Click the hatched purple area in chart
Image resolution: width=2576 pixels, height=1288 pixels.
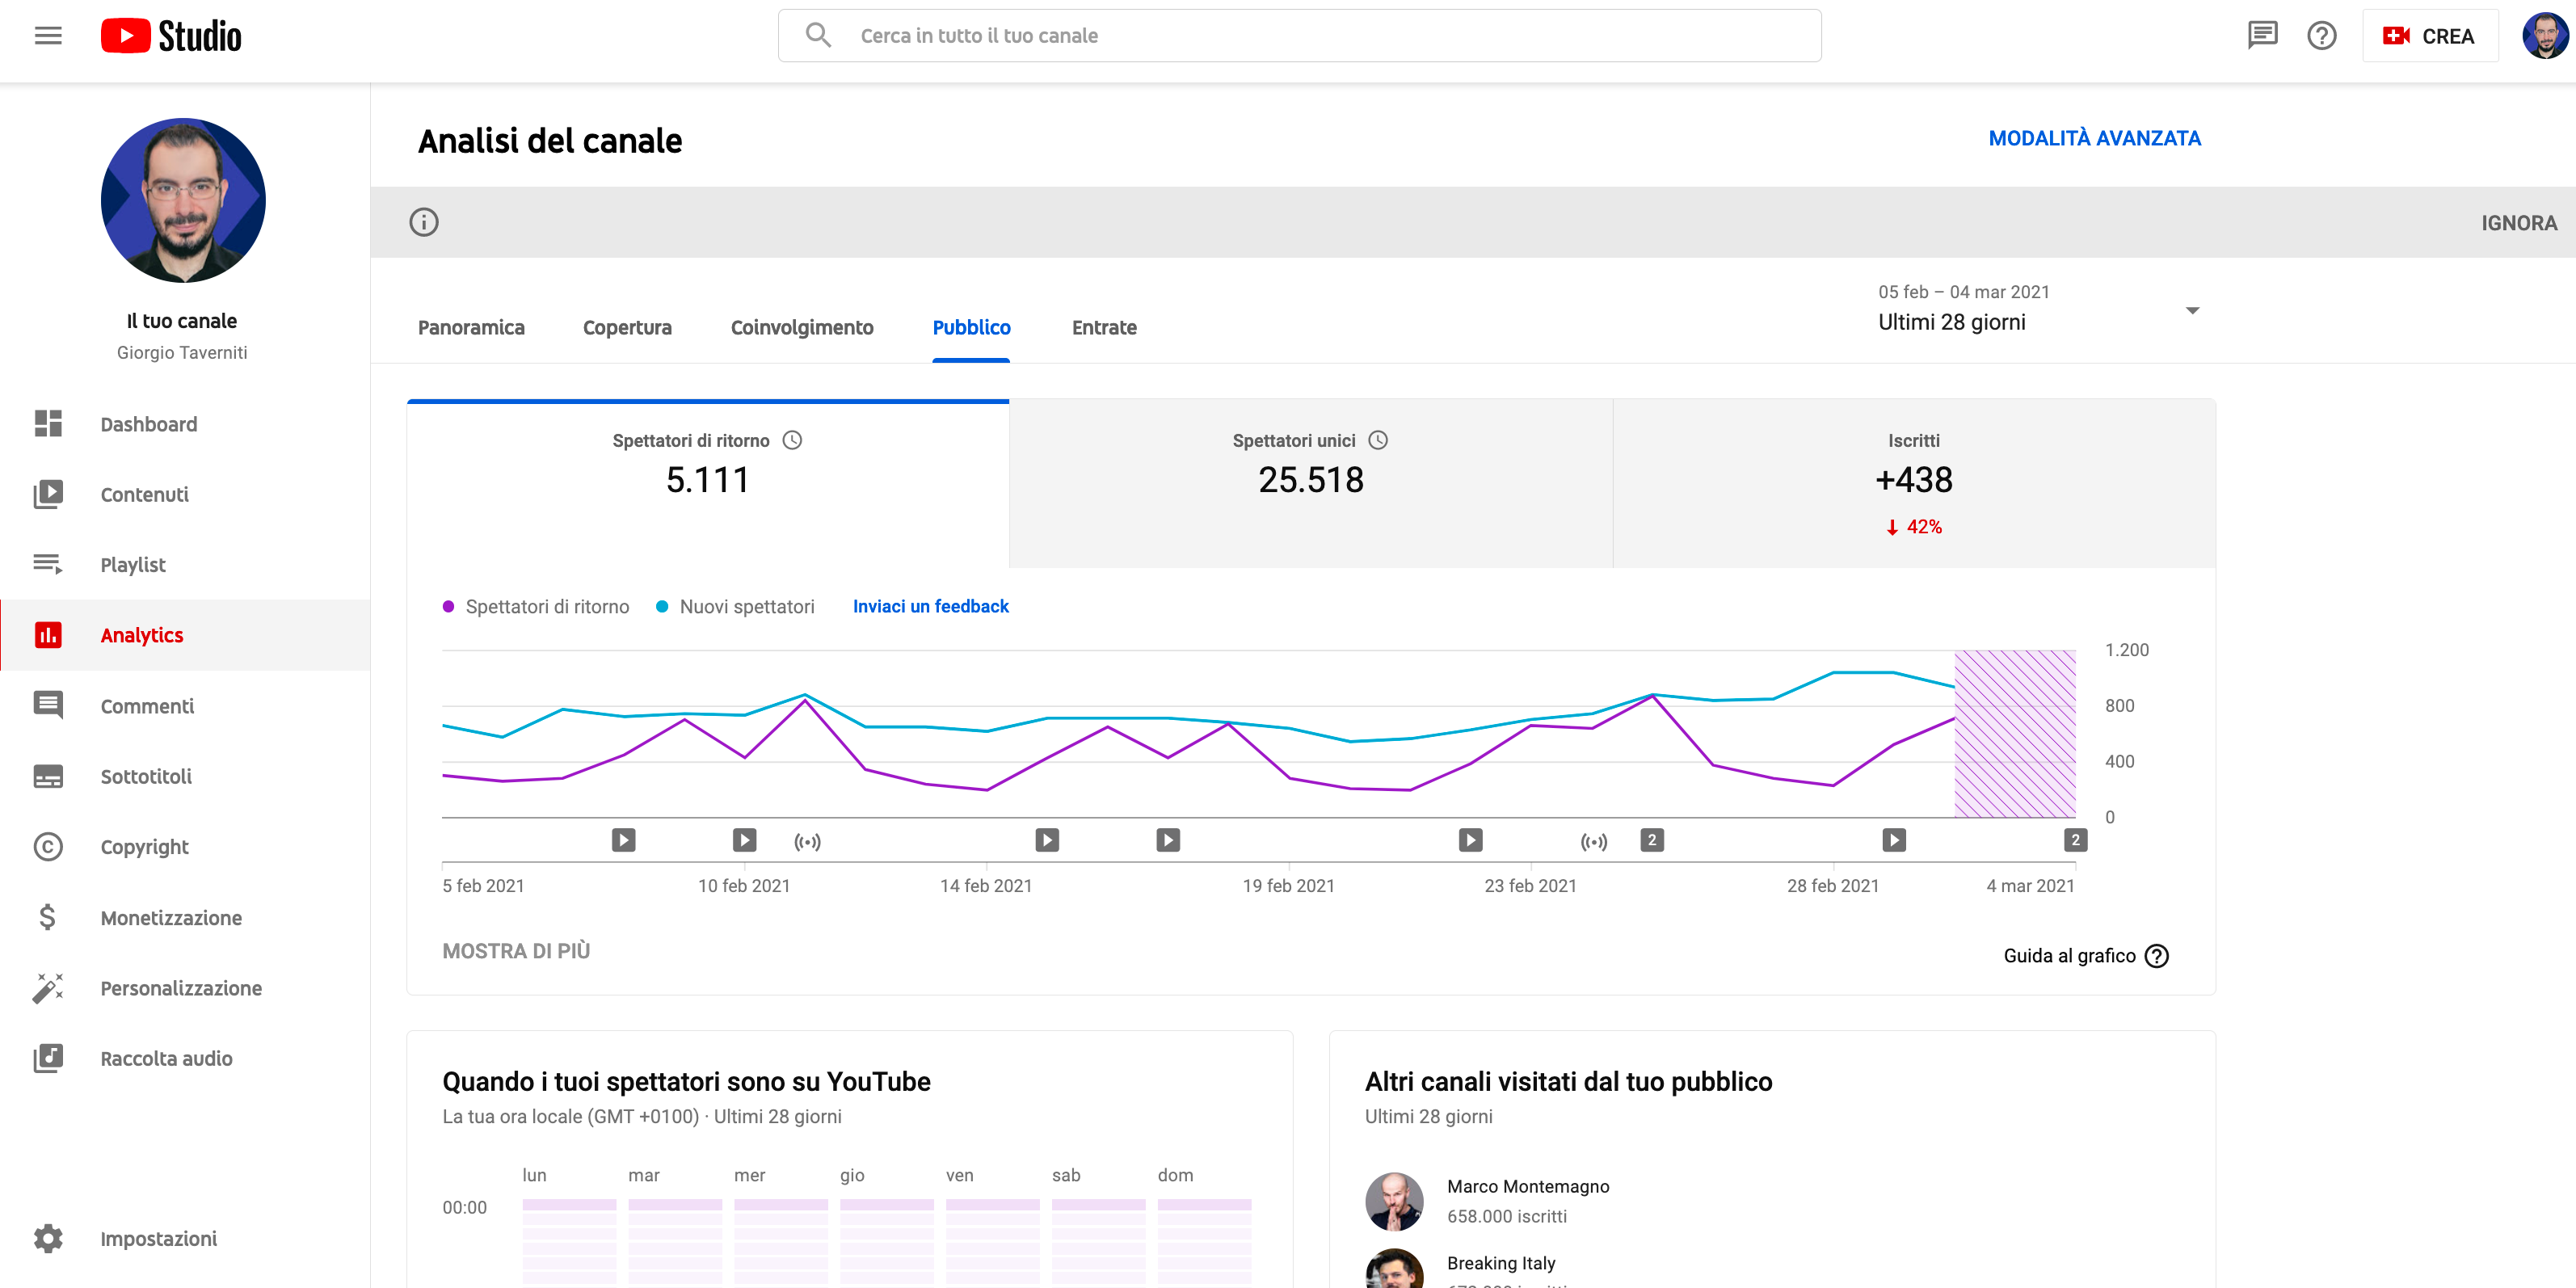pyautogui.click(x=2015, y=733)
